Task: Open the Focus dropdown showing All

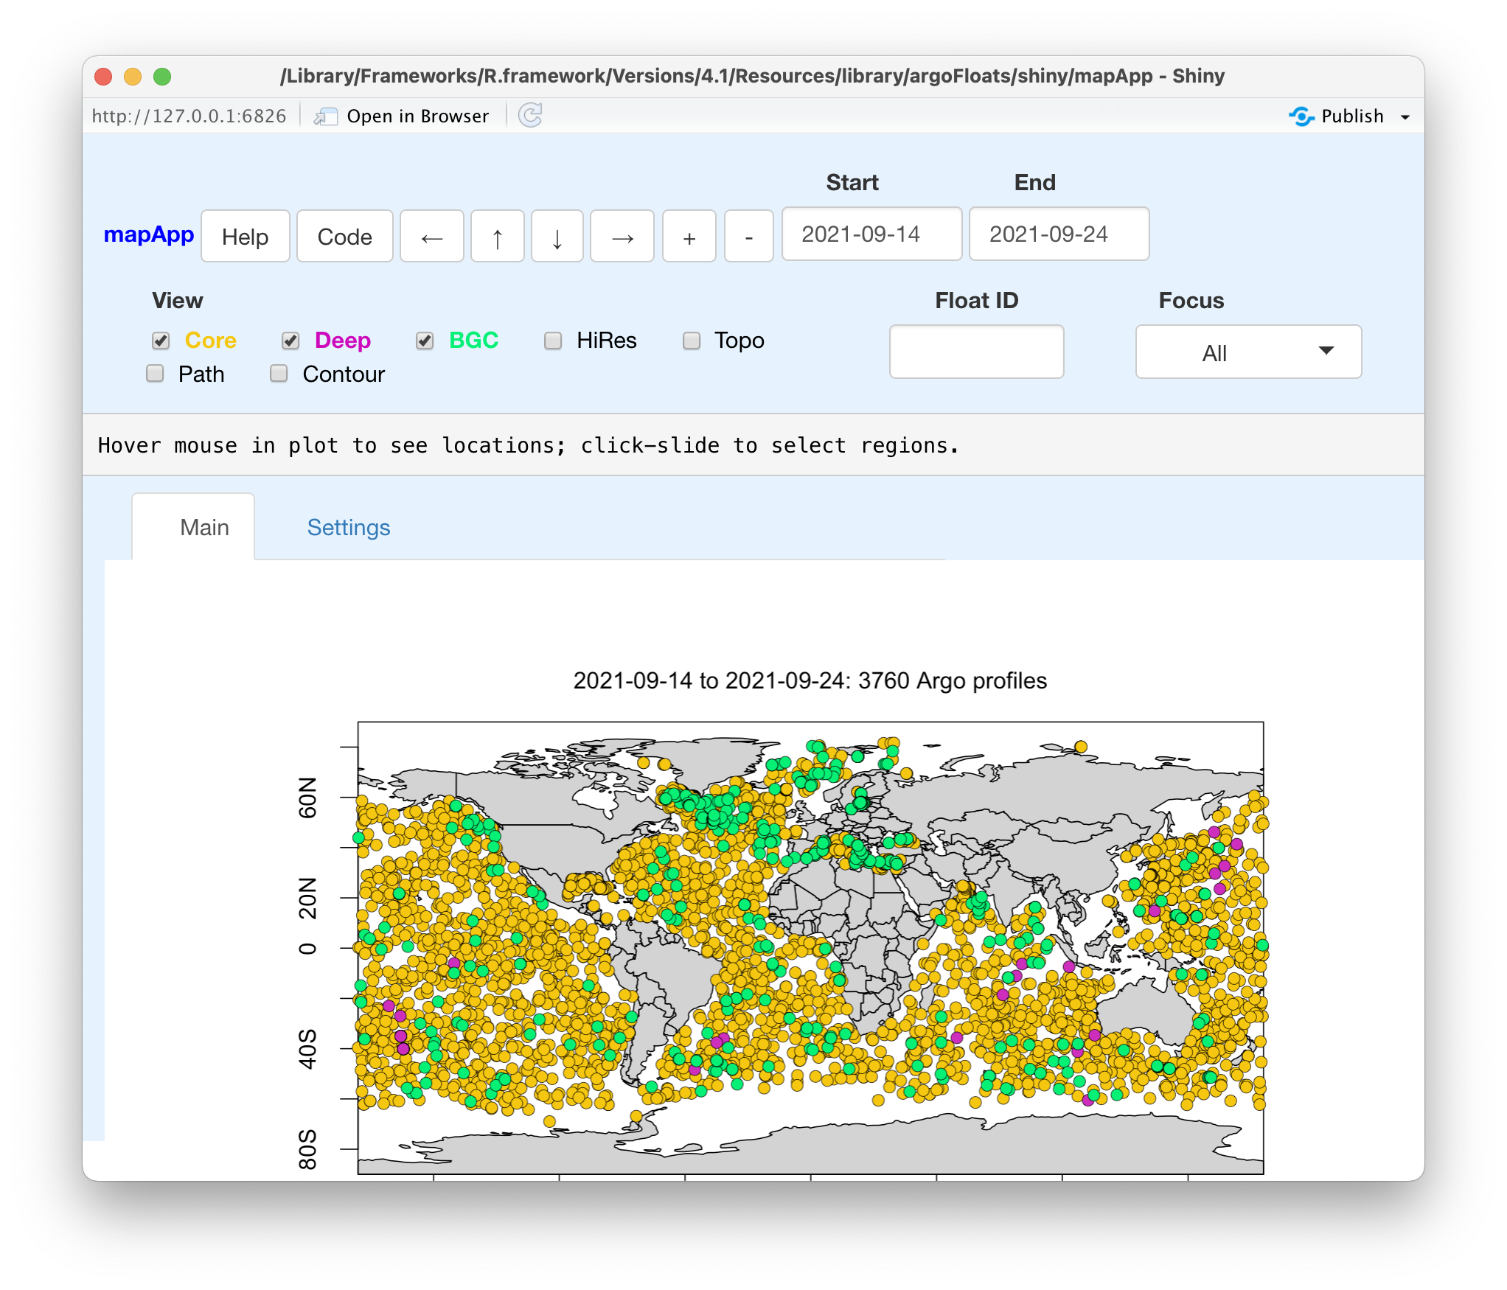Action: 1247,352
